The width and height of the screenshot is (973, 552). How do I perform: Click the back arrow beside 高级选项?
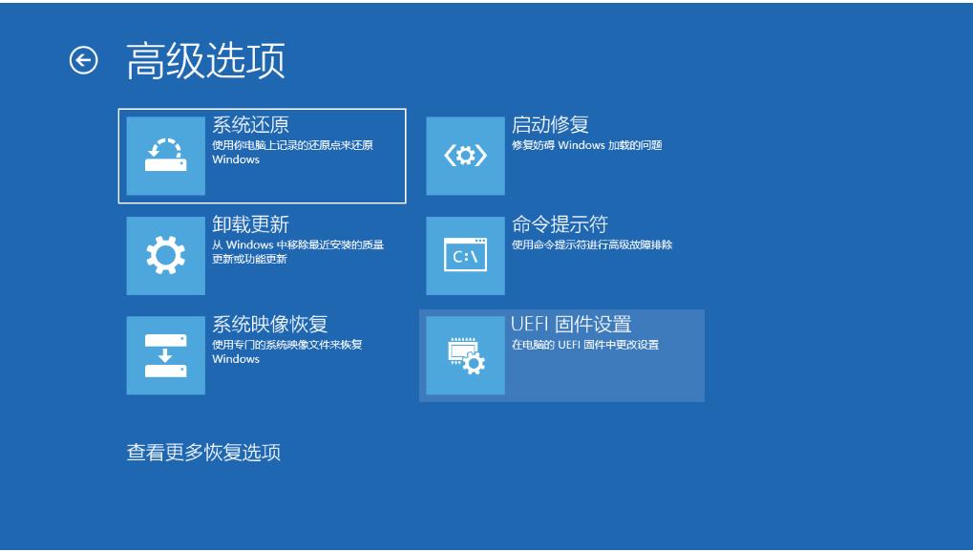[x=85, y=59]
